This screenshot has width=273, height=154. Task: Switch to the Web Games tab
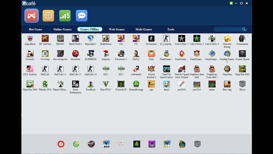[117, 29]
